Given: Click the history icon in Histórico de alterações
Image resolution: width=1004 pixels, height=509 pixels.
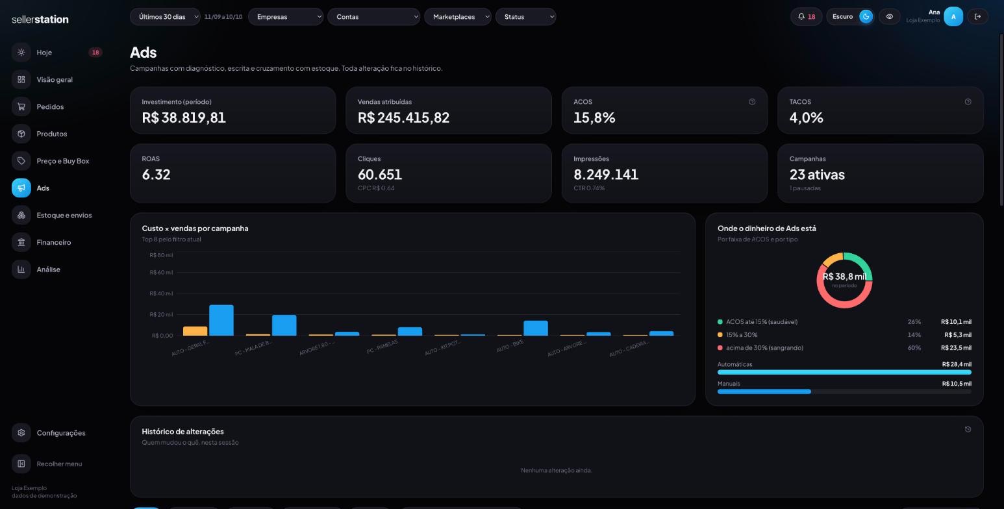Looking at the screenshot, I should pyautogui.click(x=968, y=430).
